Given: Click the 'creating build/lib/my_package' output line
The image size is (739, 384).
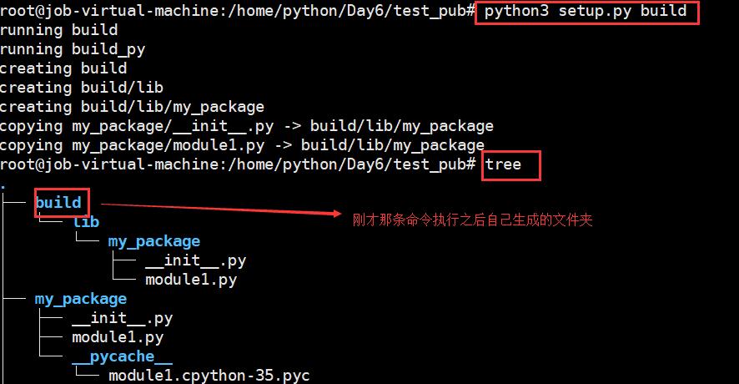Looking at the screenshot, I should coord(132,107).
